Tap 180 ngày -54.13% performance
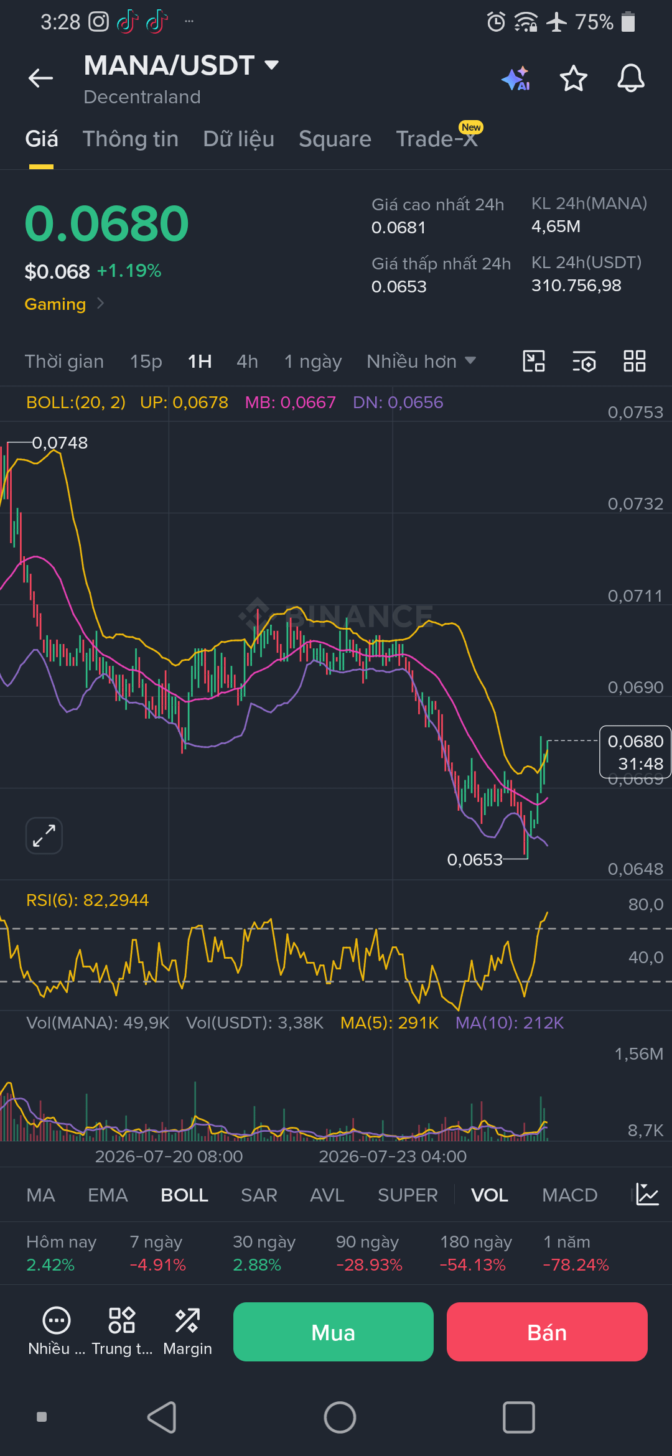Screen dimensions: 672x1456 point(475,1253)
